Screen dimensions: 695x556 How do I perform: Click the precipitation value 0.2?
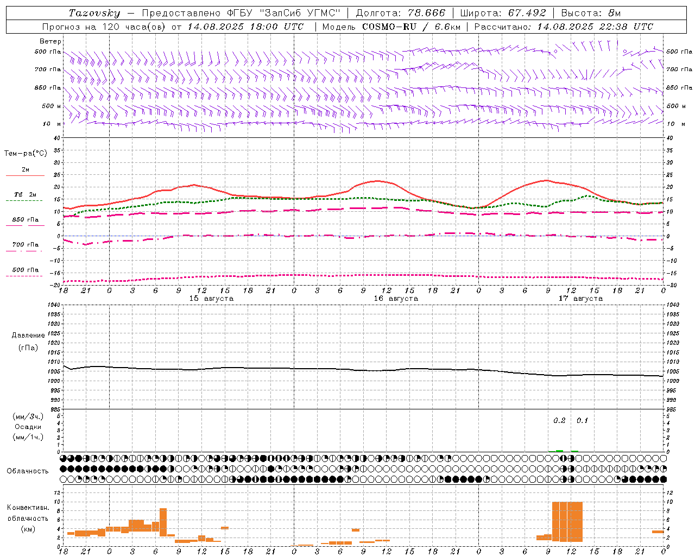(x=559, y=421)
